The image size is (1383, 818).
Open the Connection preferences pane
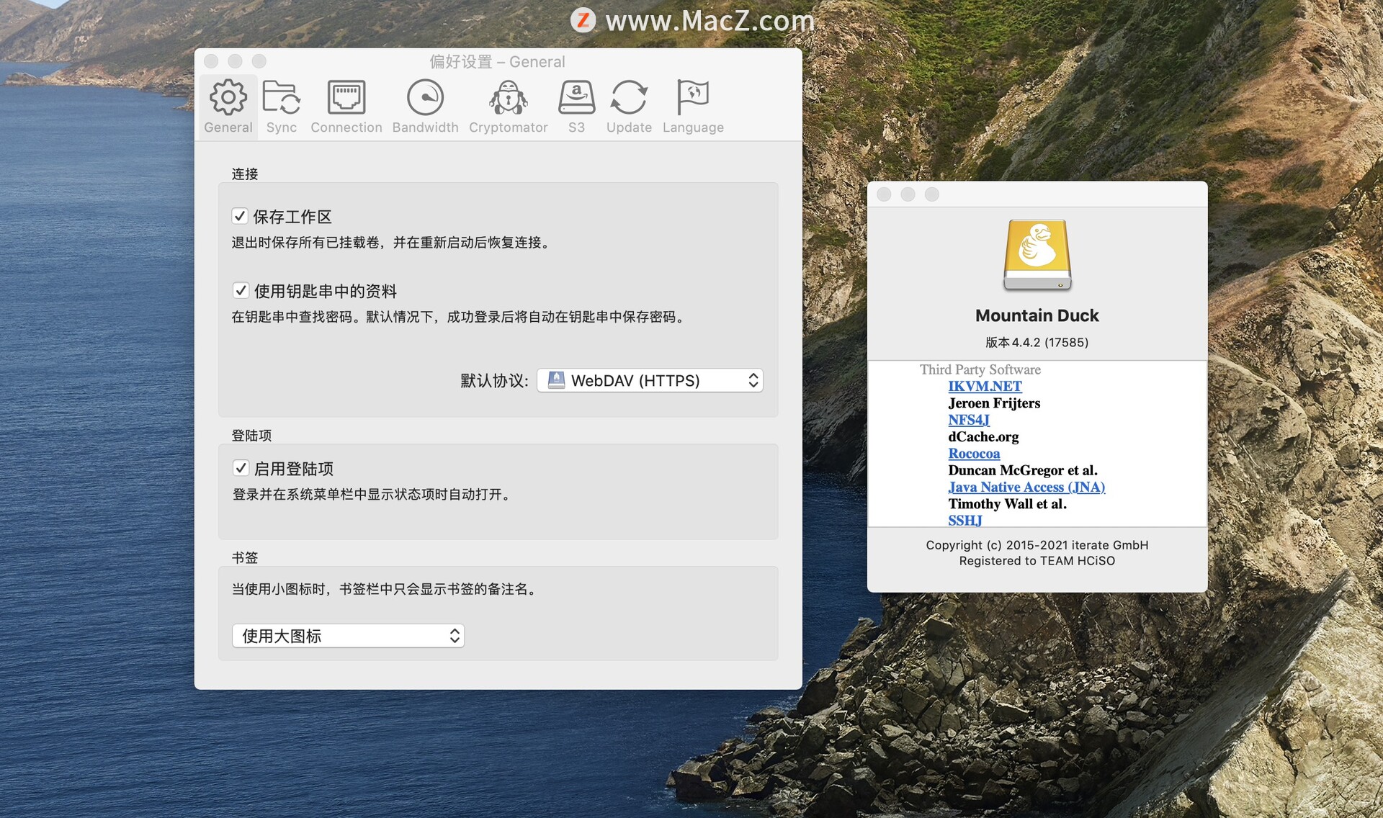346,107
